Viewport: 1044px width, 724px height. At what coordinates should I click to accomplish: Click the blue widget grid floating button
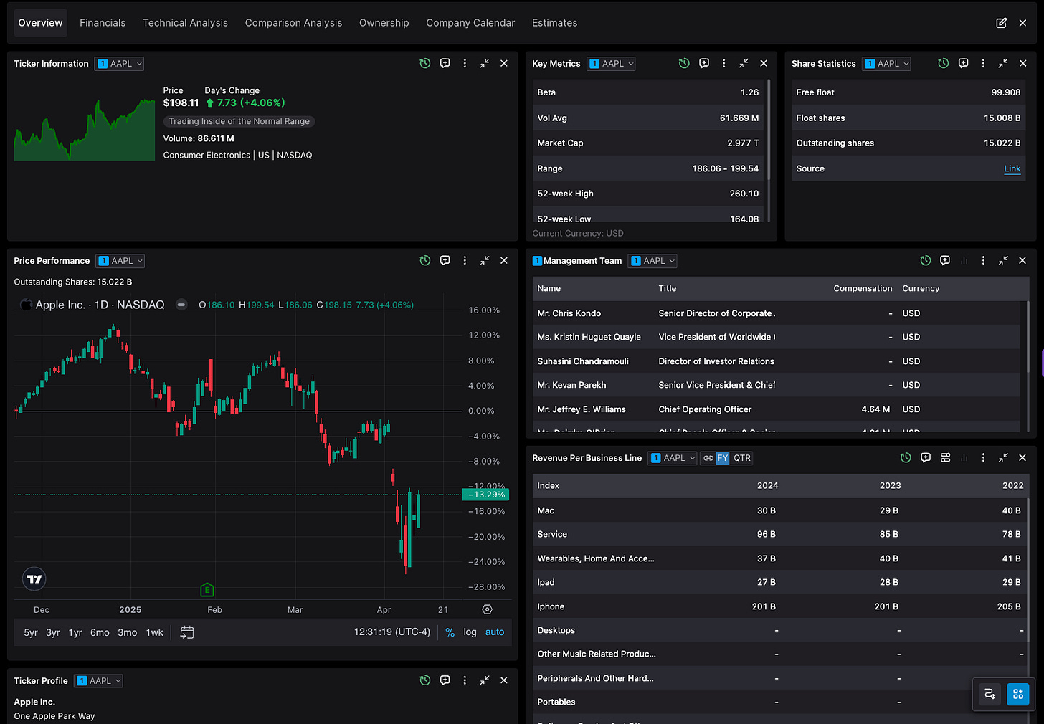[1018, 694]
